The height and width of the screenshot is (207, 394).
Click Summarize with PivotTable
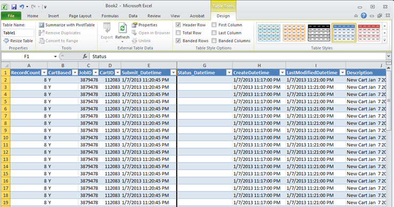coord(67,25)
